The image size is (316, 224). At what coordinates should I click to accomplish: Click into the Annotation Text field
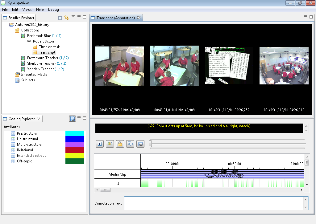[213, 203]
